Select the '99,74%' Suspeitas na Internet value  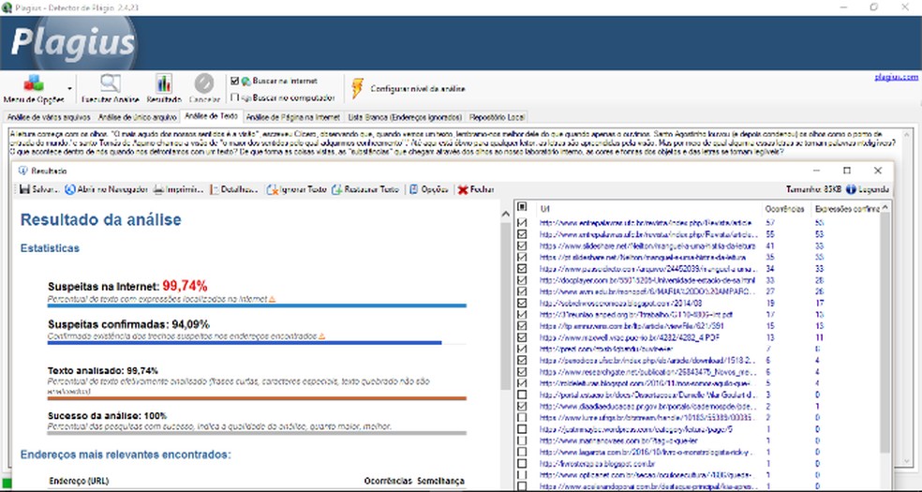pos(186,286)
